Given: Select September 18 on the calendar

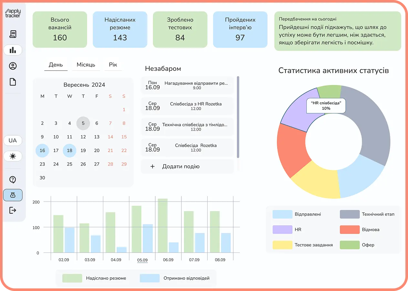Looking at the screenshot, I should (69, 151).
